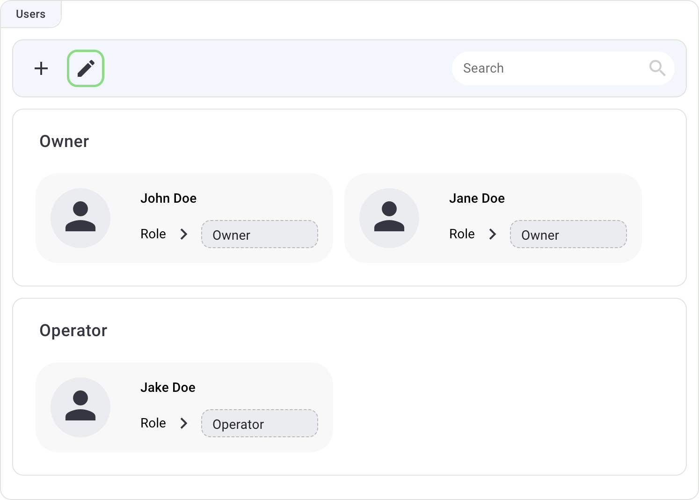699x500 pixels.
Task: Click the magnifying glass search icon
Action: pos(657,68)
